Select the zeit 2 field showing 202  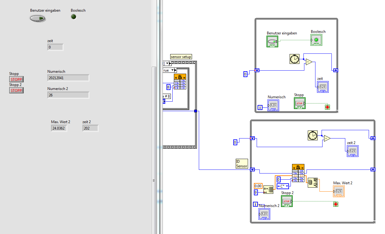click(x=90, y=128)
